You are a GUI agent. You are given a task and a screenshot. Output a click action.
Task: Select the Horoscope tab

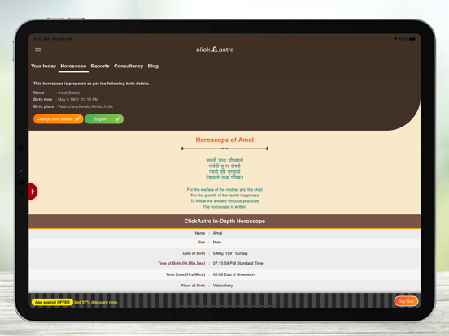pyautogui.click(x=73, y=66)
